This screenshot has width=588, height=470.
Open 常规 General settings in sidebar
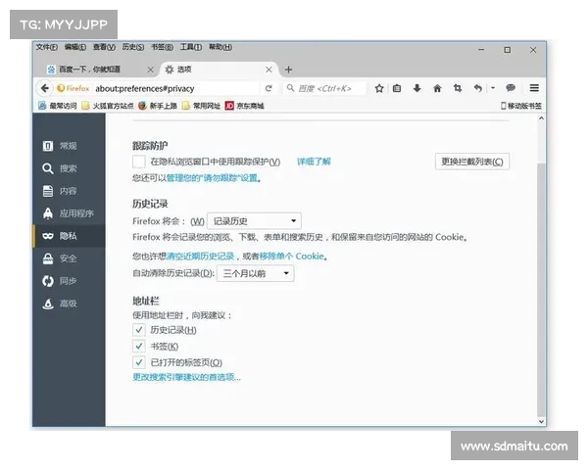click(69, 146)
